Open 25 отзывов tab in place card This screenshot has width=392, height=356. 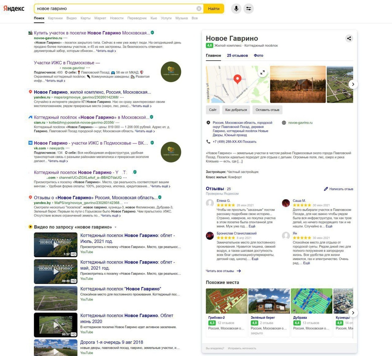[x=237, y=56]
